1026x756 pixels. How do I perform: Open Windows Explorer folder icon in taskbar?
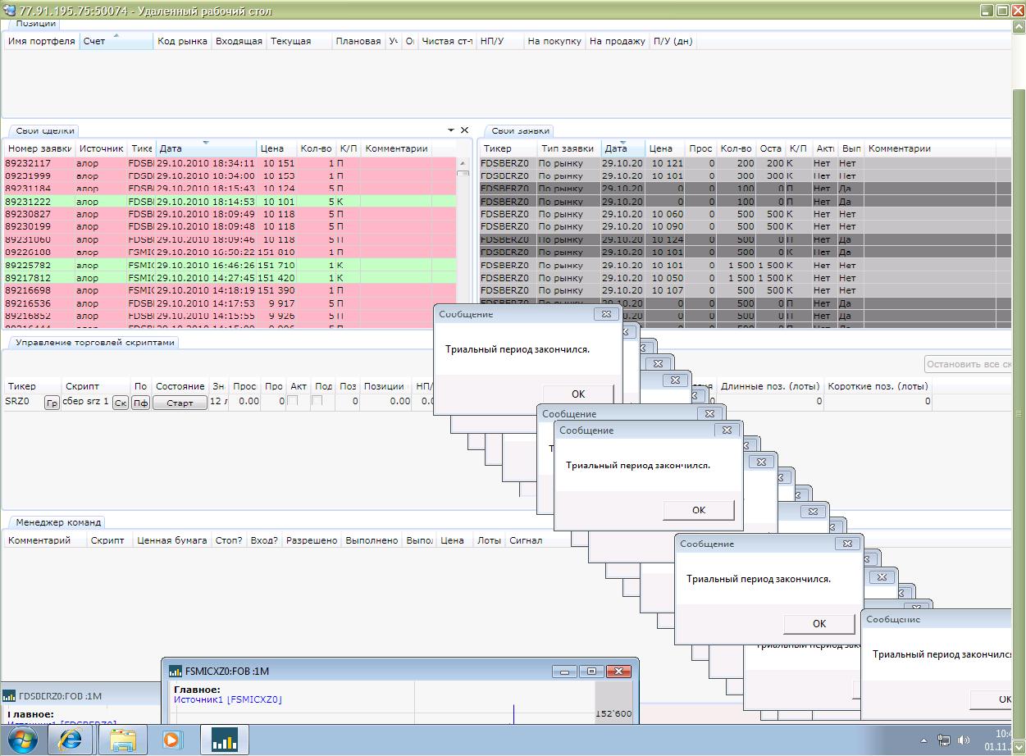(x=122, y=740)
